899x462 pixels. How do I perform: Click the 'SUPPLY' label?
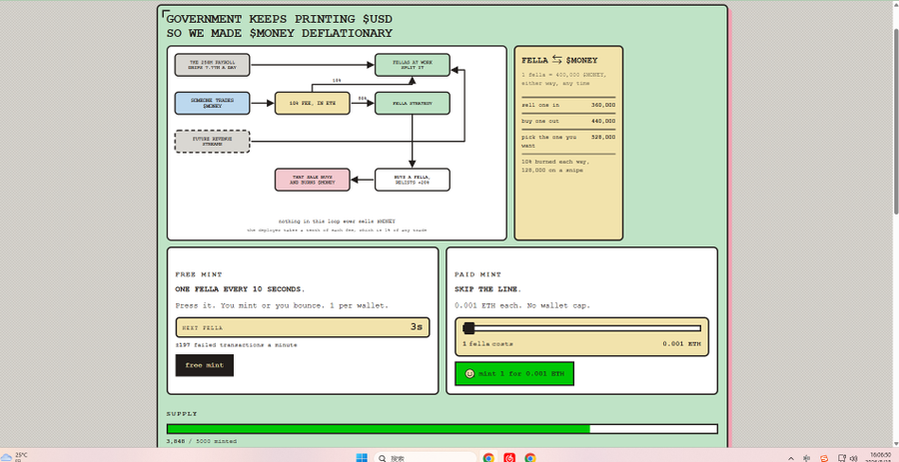pos(182,413)
